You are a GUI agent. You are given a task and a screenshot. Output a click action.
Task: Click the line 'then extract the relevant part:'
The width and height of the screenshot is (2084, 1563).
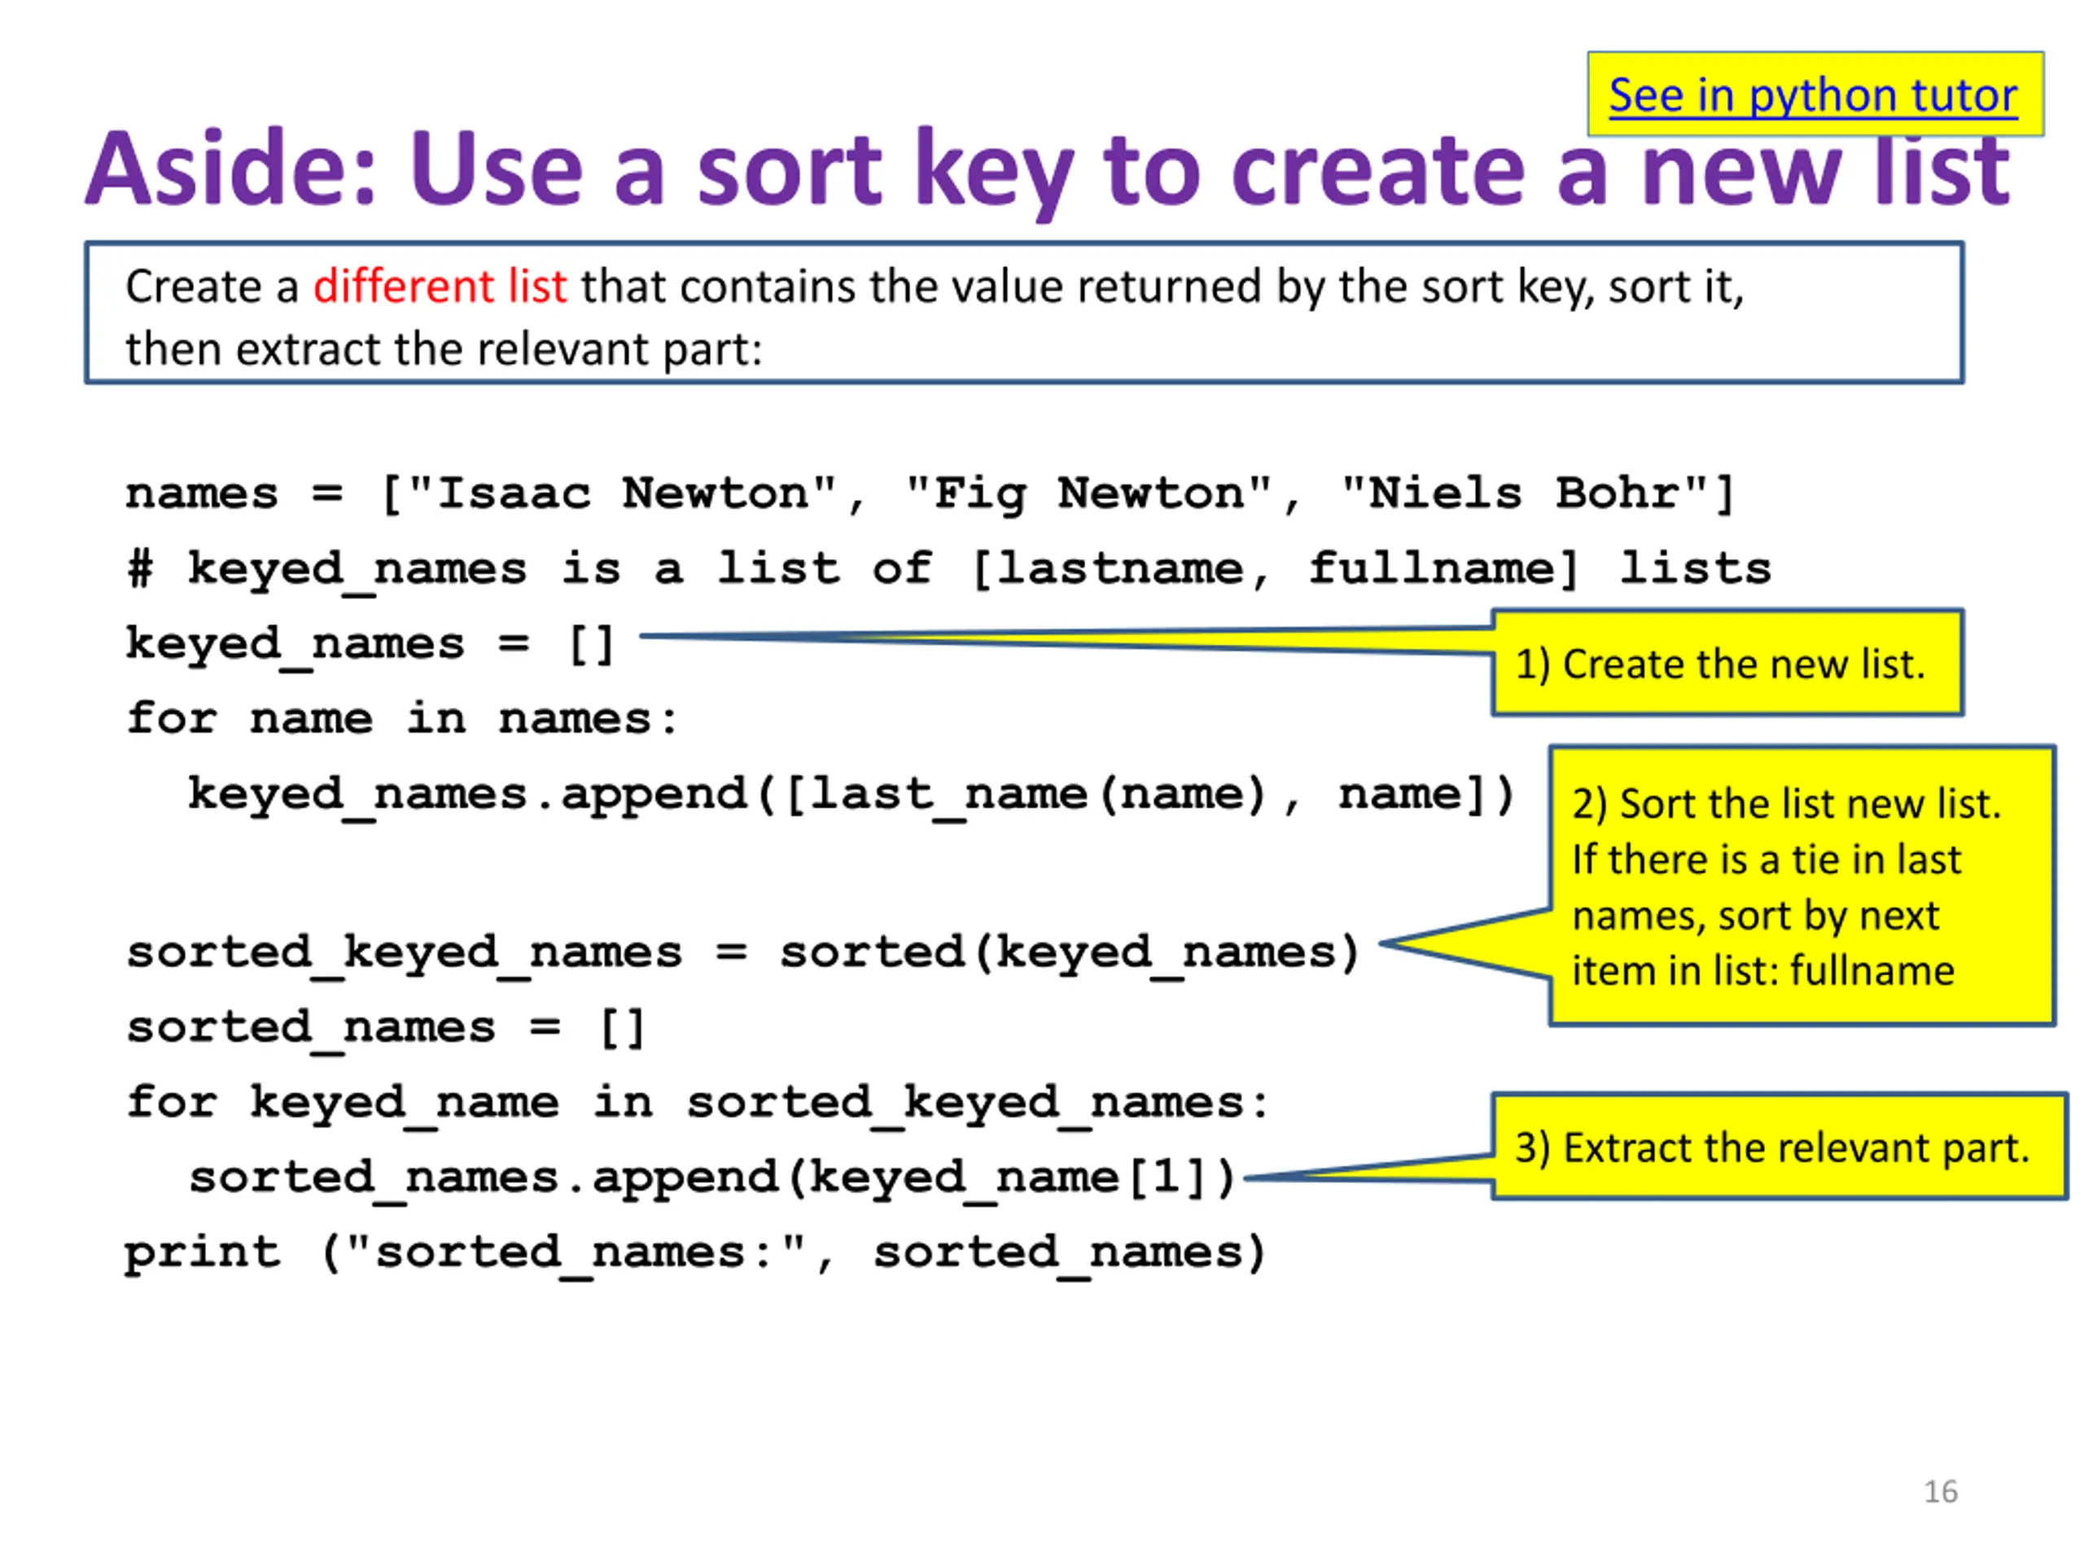pos(444,349)
